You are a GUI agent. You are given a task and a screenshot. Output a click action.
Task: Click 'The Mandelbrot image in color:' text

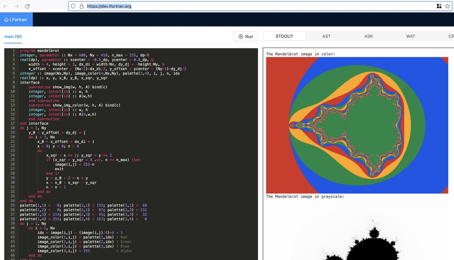(x=300, y=54)
